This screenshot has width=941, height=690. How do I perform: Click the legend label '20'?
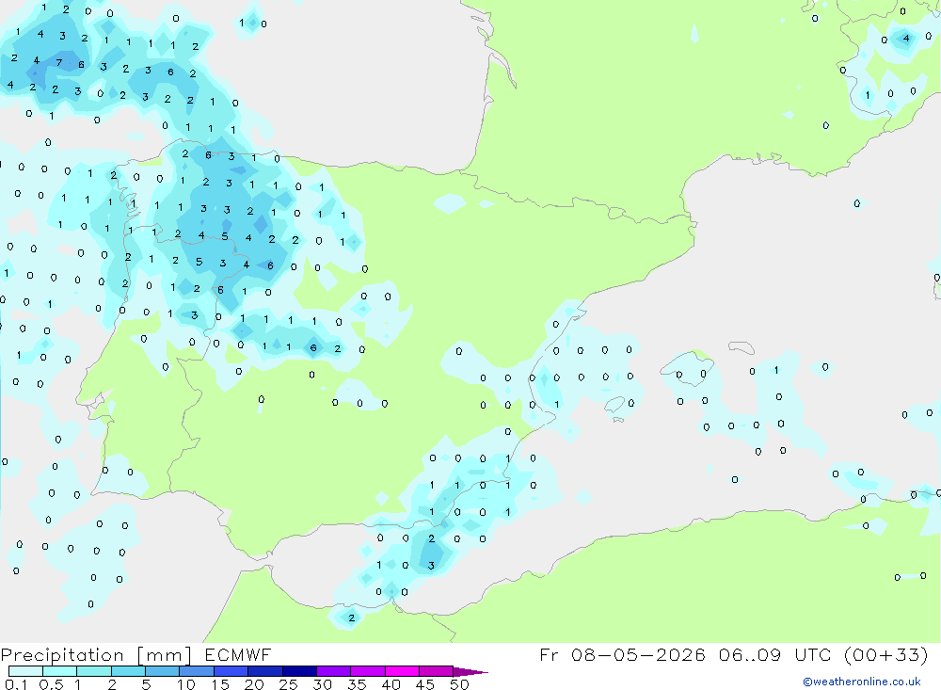click(x=254, y=684)
